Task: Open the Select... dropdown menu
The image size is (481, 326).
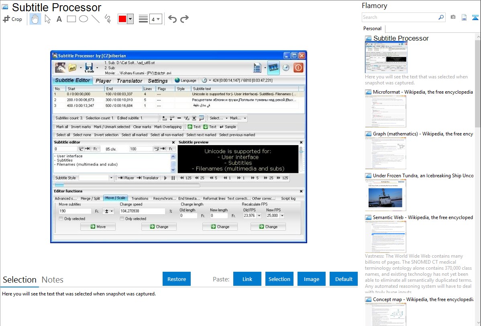Action: click(218, 118)
